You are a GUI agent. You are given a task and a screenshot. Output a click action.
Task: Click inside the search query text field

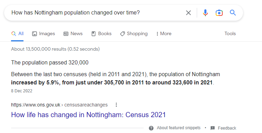point(95,13)
